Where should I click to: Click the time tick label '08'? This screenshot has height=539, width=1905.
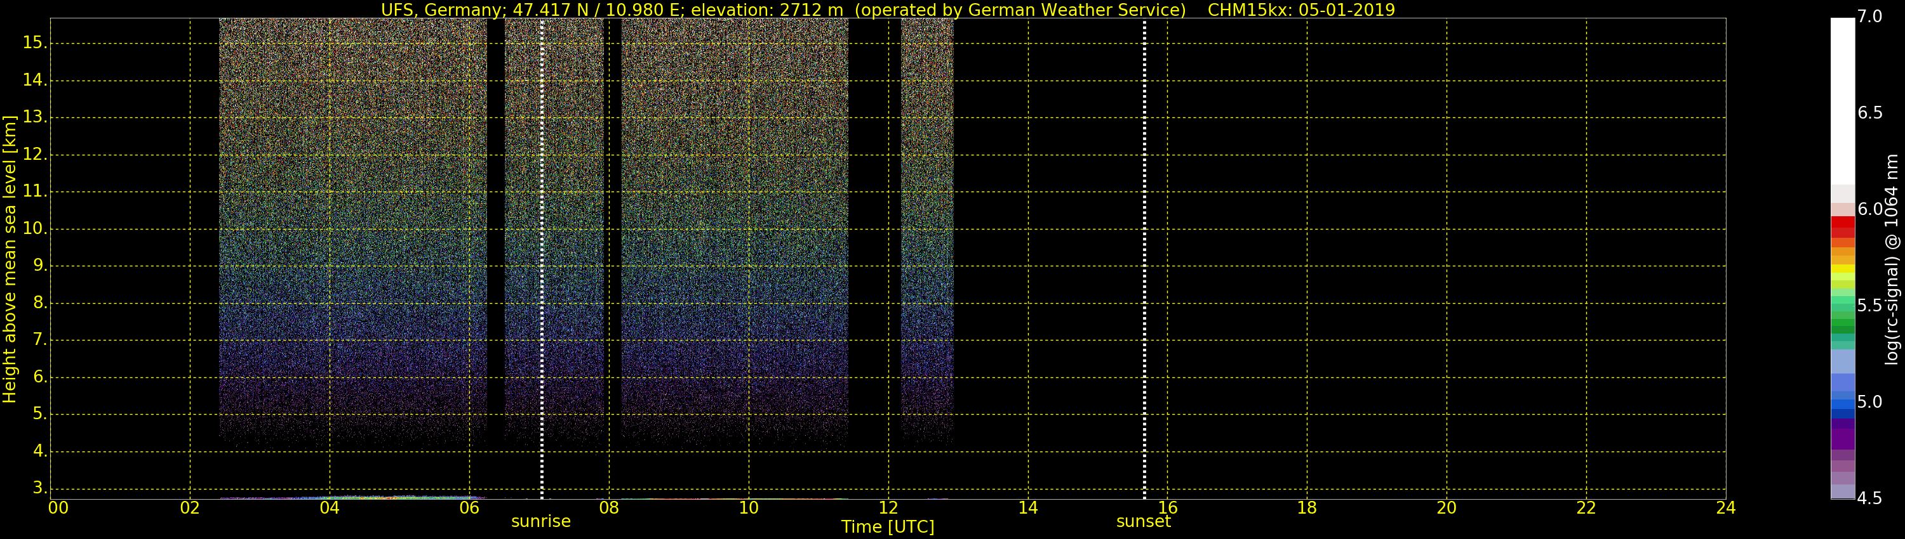click(x=608, y=508)
